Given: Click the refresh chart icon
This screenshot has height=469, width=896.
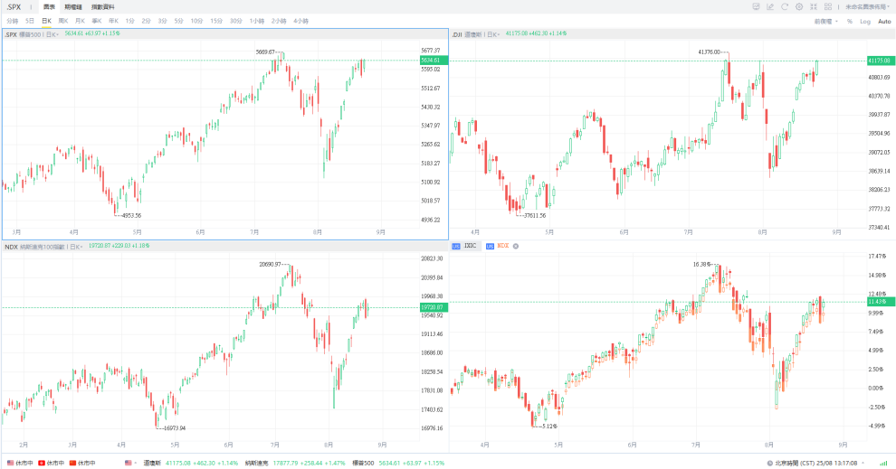Looking at the screenshot, I should [785, 7].
